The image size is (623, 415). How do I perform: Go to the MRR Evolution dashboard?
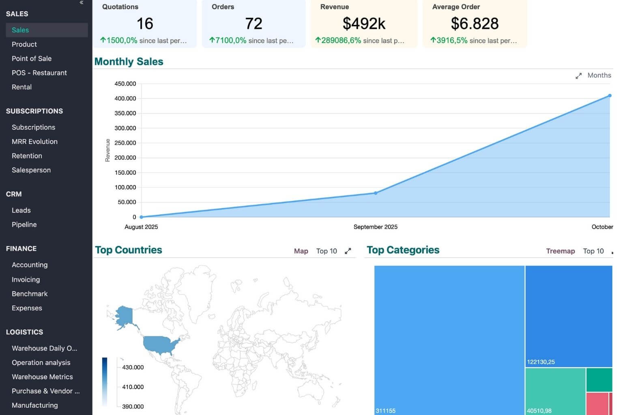click(x=34, y=141)
